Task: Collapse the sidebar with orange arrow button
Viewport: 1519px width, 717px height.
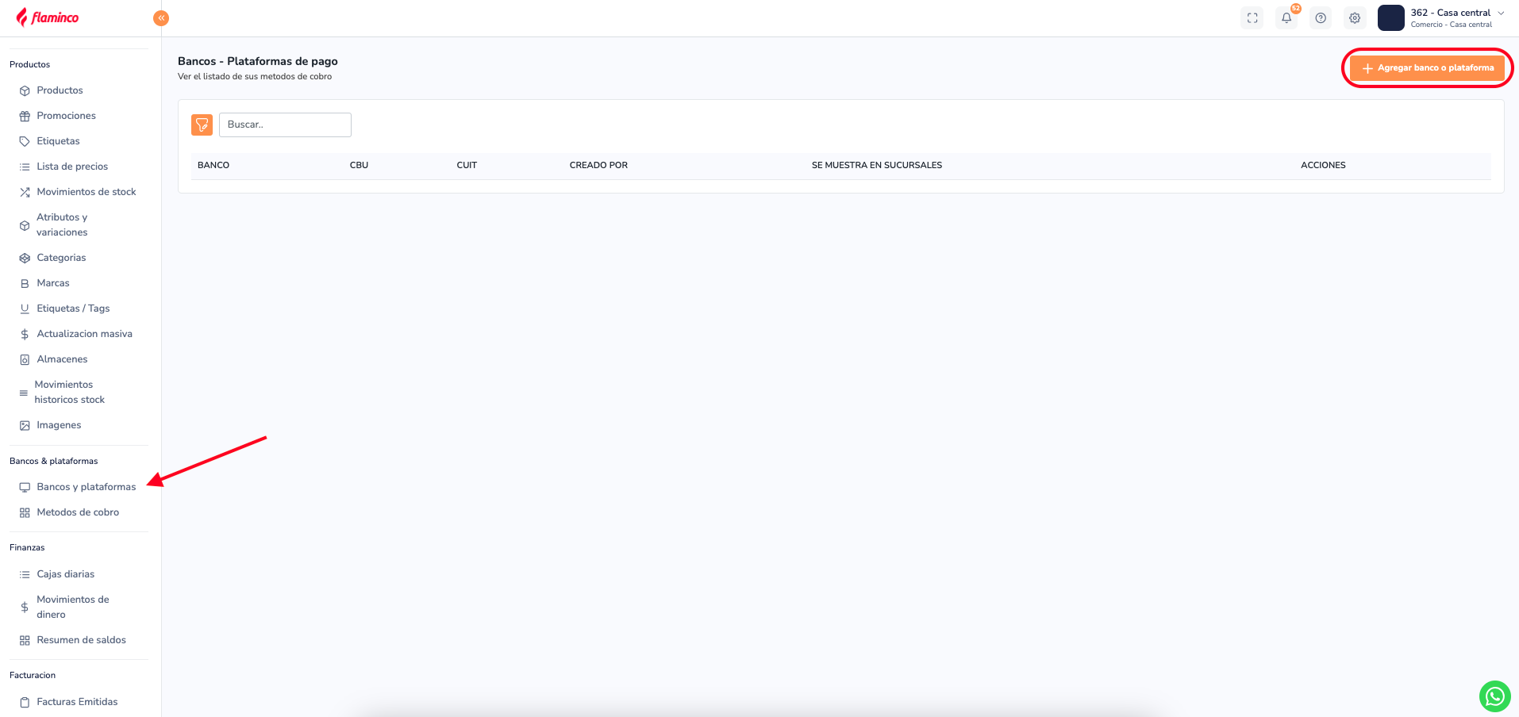Action: pyautogui.click(x=161, y=17)
